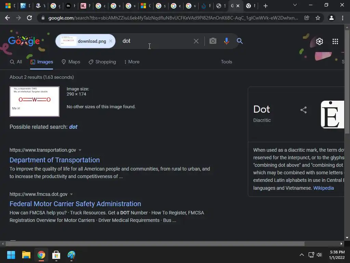This screenshot has height=263, width=350.
Task: Open the Shopping tab
Action: click(x=102, y=62)
